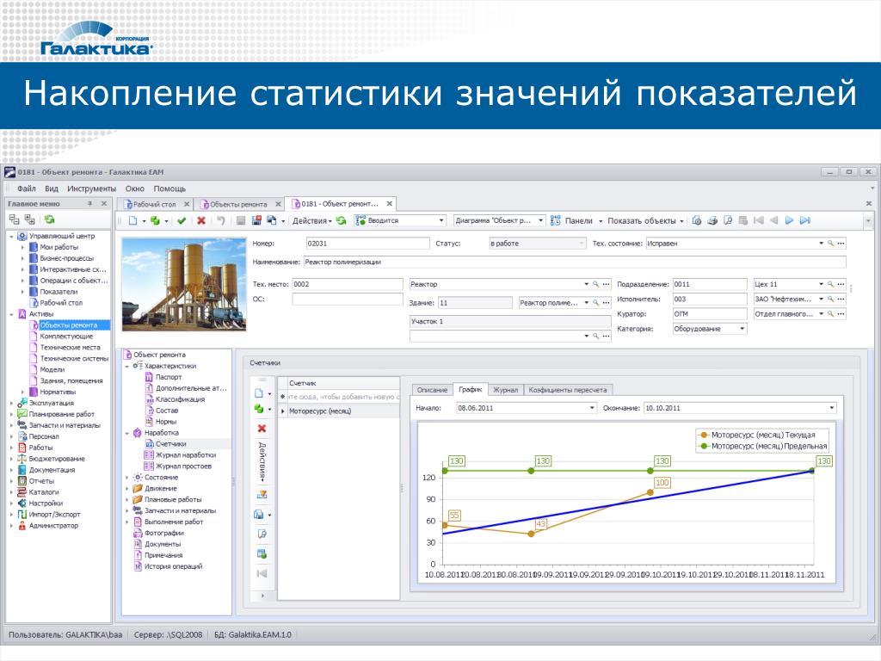Open the Начало date dropdown

[592, 408]
